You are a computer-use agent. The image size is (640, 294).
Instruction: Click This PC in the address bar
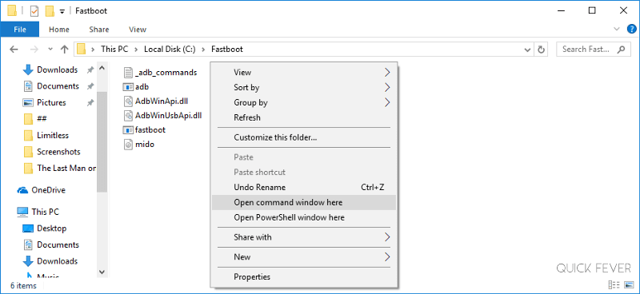pos(114,50)
